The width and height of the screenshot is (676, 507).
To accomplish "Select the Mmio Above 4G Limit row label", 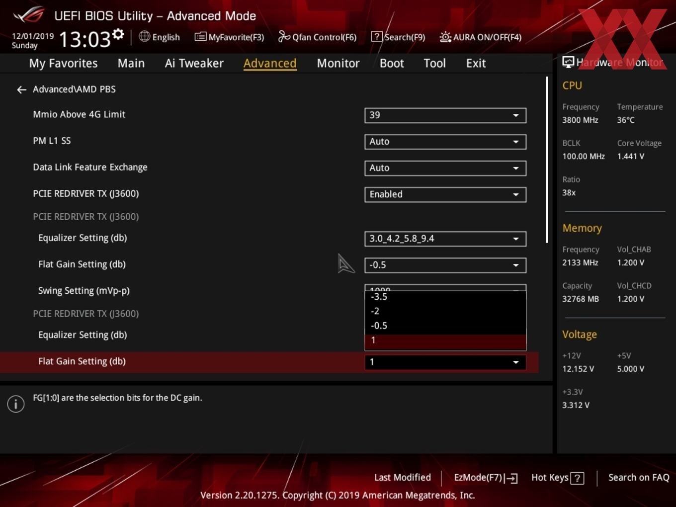I will tap(79, 114).
